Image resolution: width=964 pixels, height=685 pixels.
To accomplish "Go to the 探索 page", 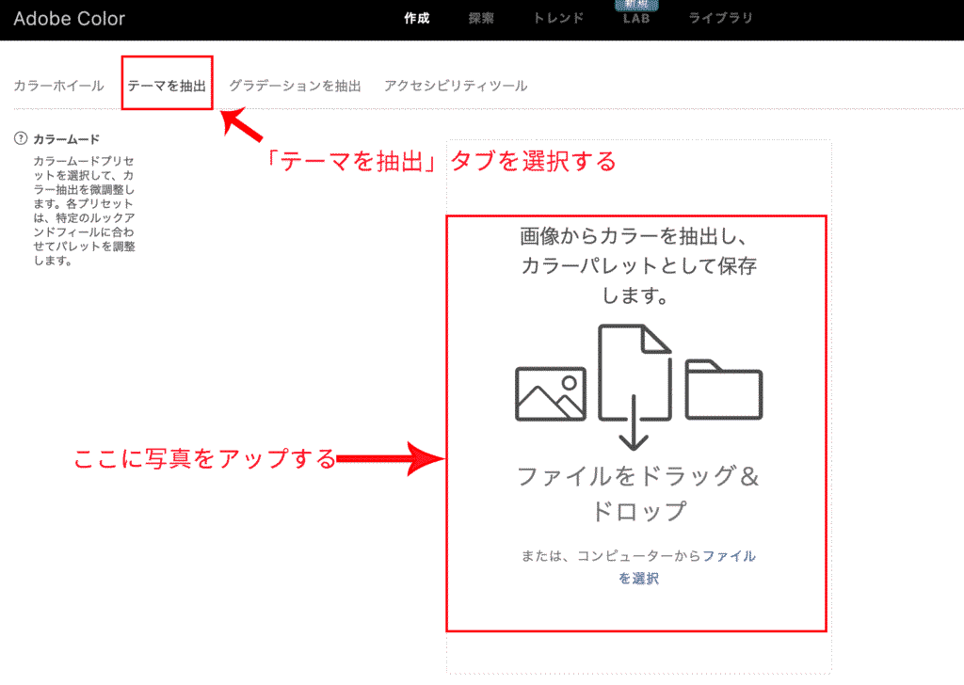I will 481,19.
